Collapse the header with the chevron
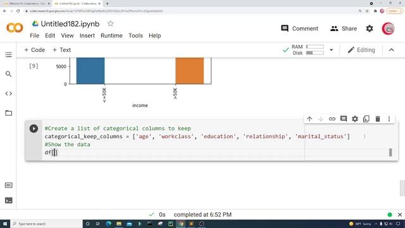The width and height of the screenshot is (405, 228). [392, 50]
